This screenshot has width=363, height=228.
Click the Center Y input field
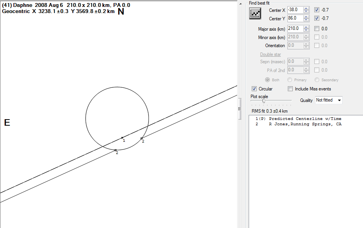(x=295, y=18)
